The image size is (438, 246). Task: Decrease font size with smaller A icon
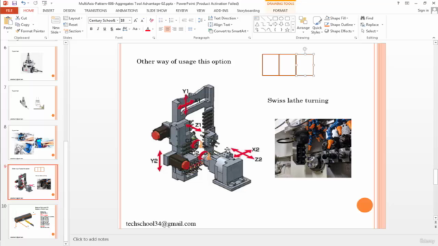[142, 20]
